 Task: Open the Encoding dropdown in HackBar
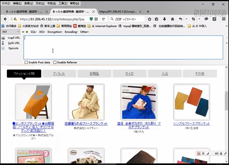pyautogui.click(x=71, y=32)
